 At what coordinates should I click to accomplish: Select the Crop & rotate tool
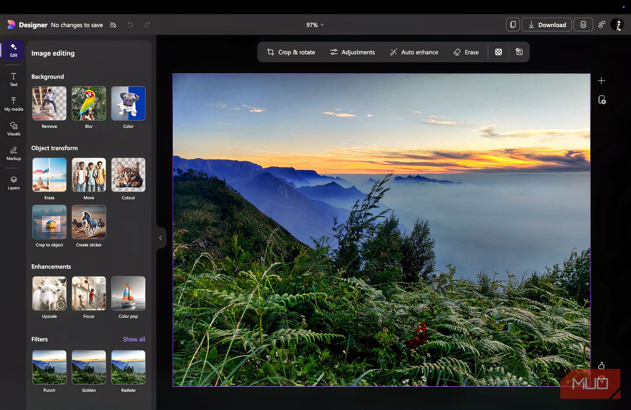click(x=291, y=52)
